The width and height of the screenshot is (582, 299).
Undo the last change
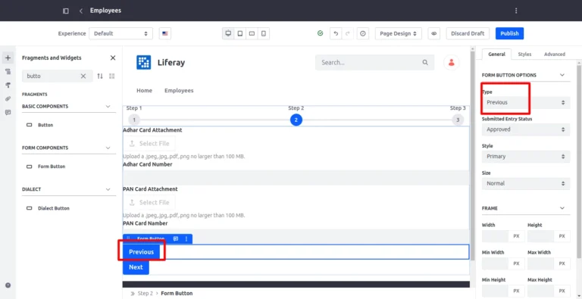point(336,33)
